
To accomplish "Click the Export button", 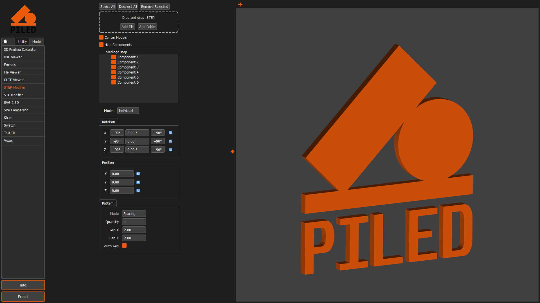I will coord(23,297).
